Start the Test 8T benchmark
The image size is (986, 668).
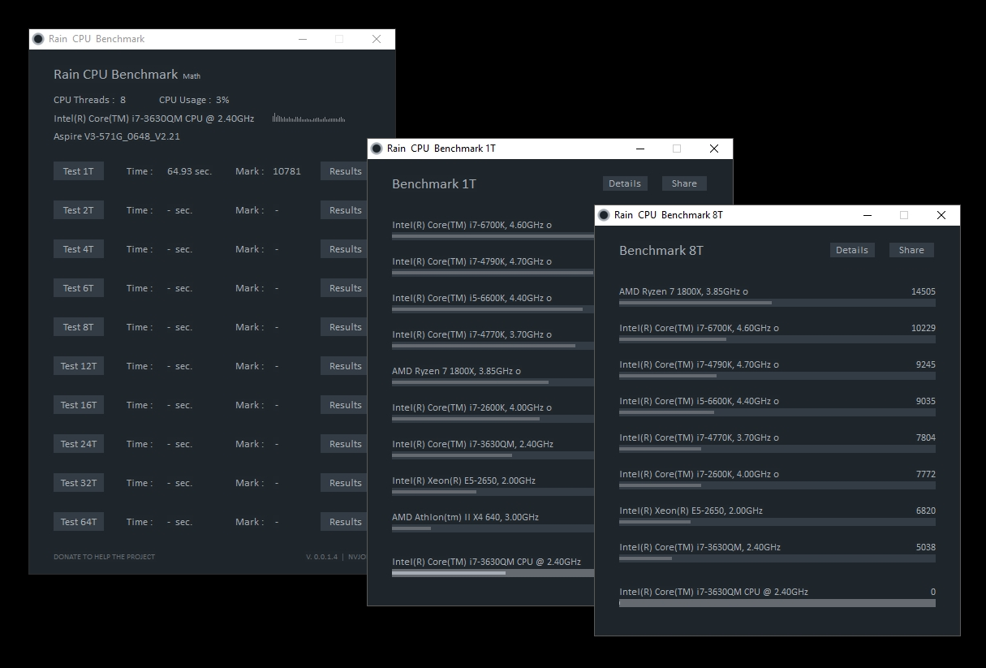[x=78, y=327]
